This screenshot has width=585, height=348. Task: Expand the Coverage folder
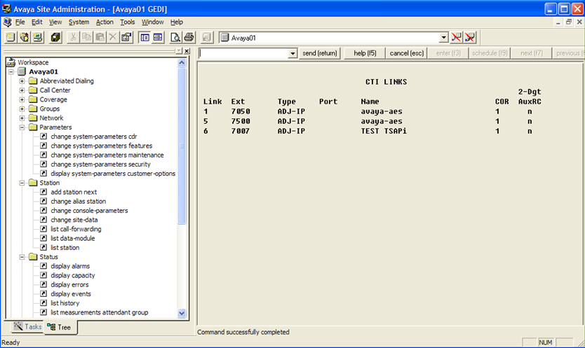pyautogui.click(x=22, y=99)
